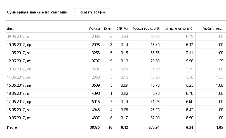Sort table by Клики column
The width and height of the screenshot is (226, 138).
pyautogui.click(x=108, y=29)
